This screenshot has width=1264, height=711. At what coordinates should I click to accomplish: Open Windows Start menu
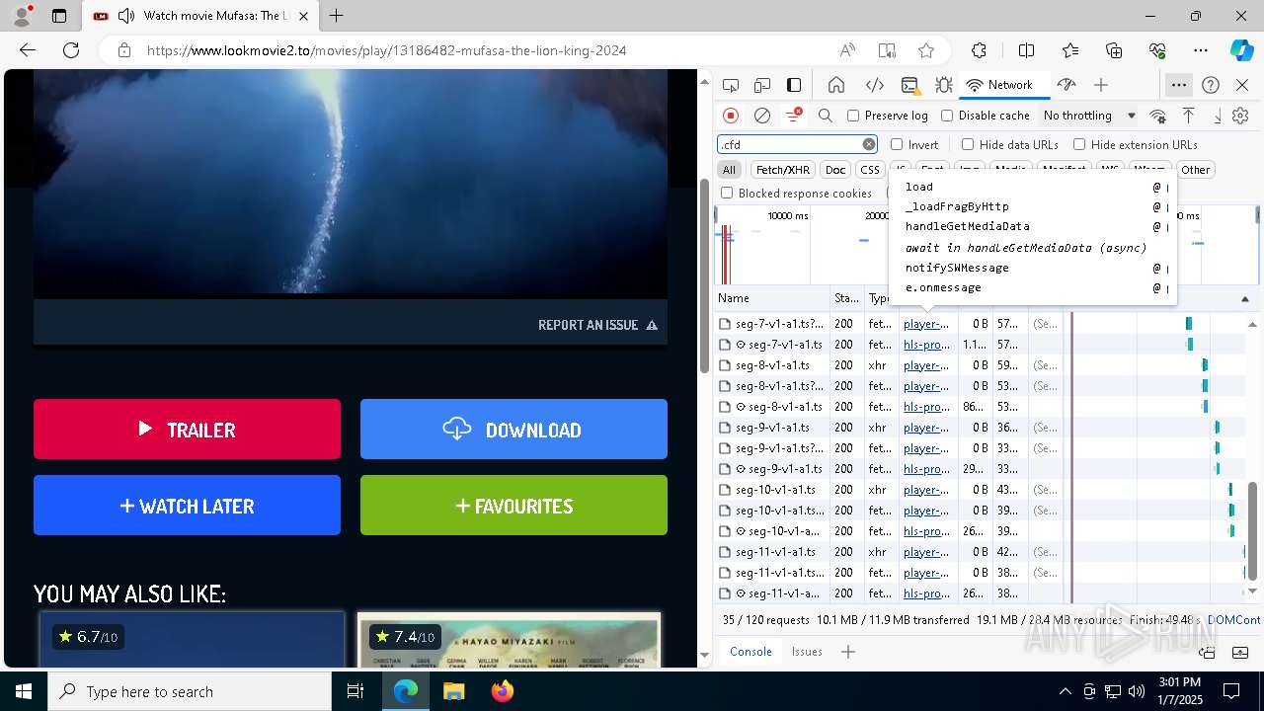tap(24, 691)
